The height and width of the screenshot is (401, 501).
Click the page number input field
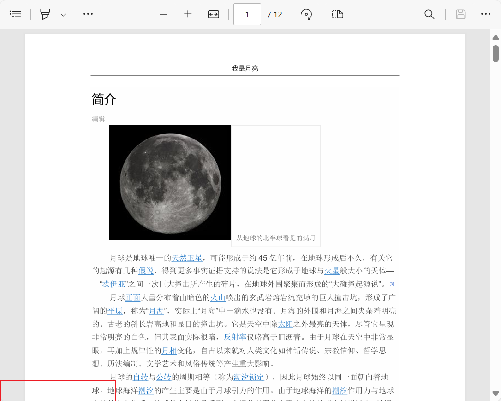point(247,14)
